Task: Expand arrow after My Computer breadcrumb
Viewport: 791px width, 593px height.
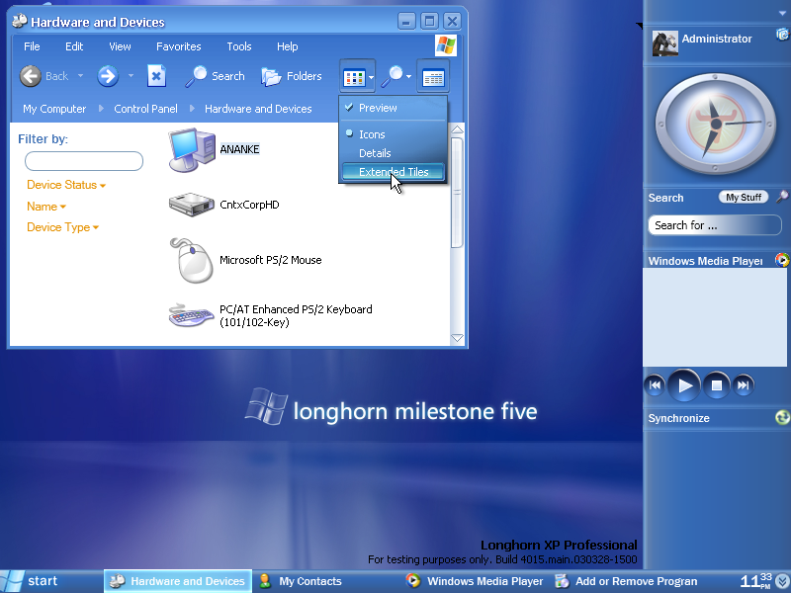Action: [x=101, y=109]
